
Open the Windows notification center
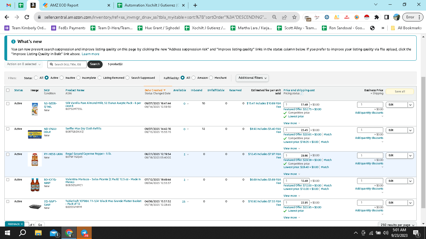(416, 233)
